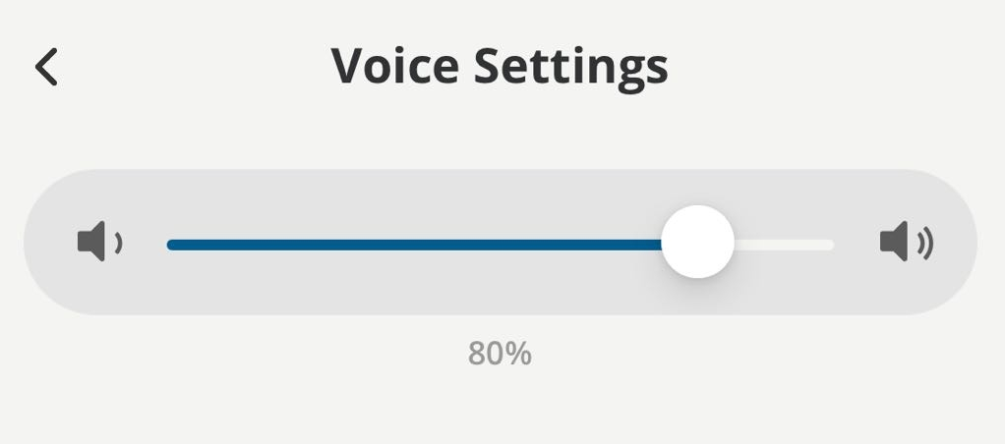Click the white round slider thumb

click(x=697, y=243)
